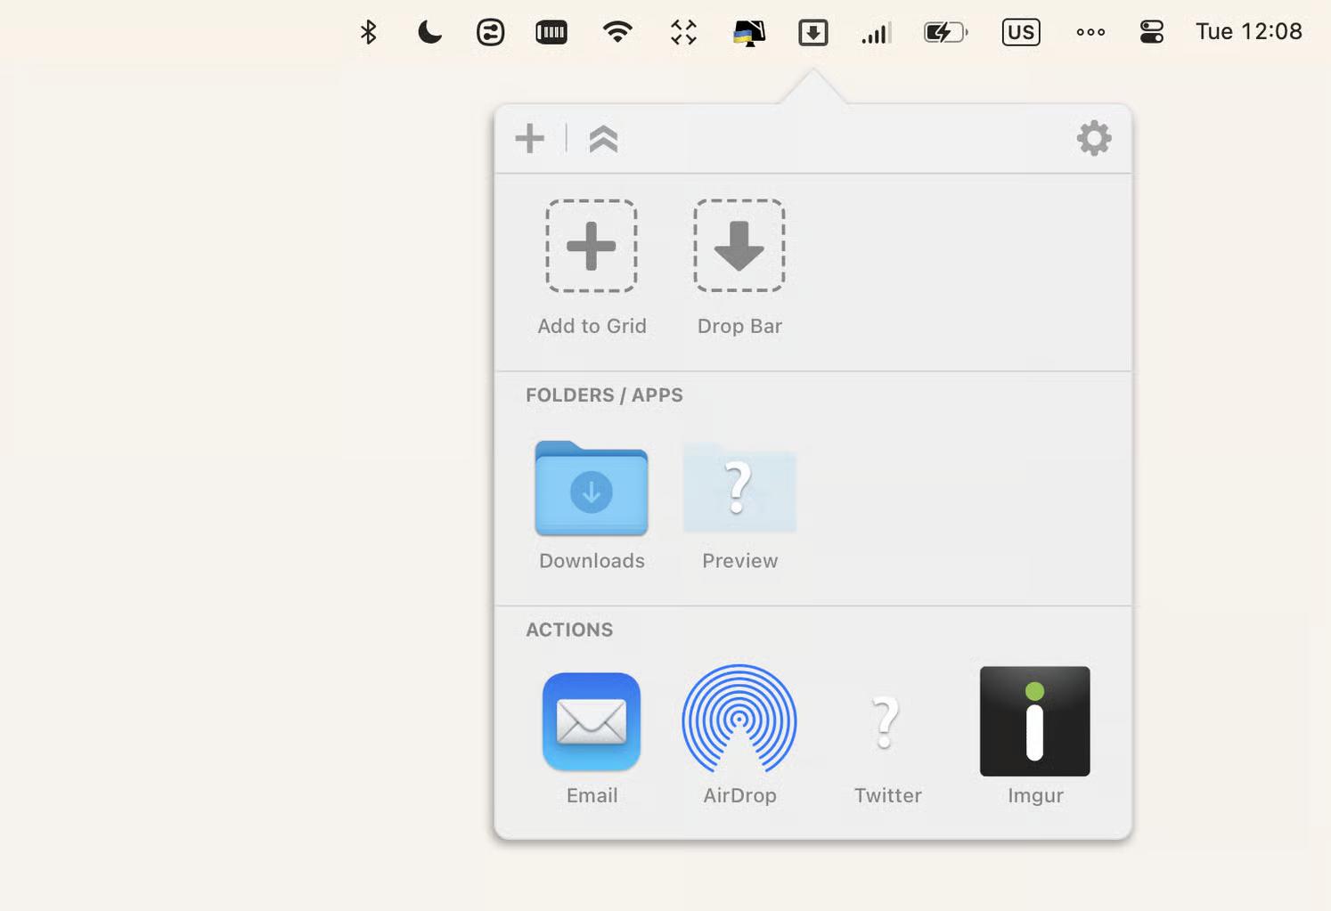Click the three dots overflow icon

(1090, 33)
